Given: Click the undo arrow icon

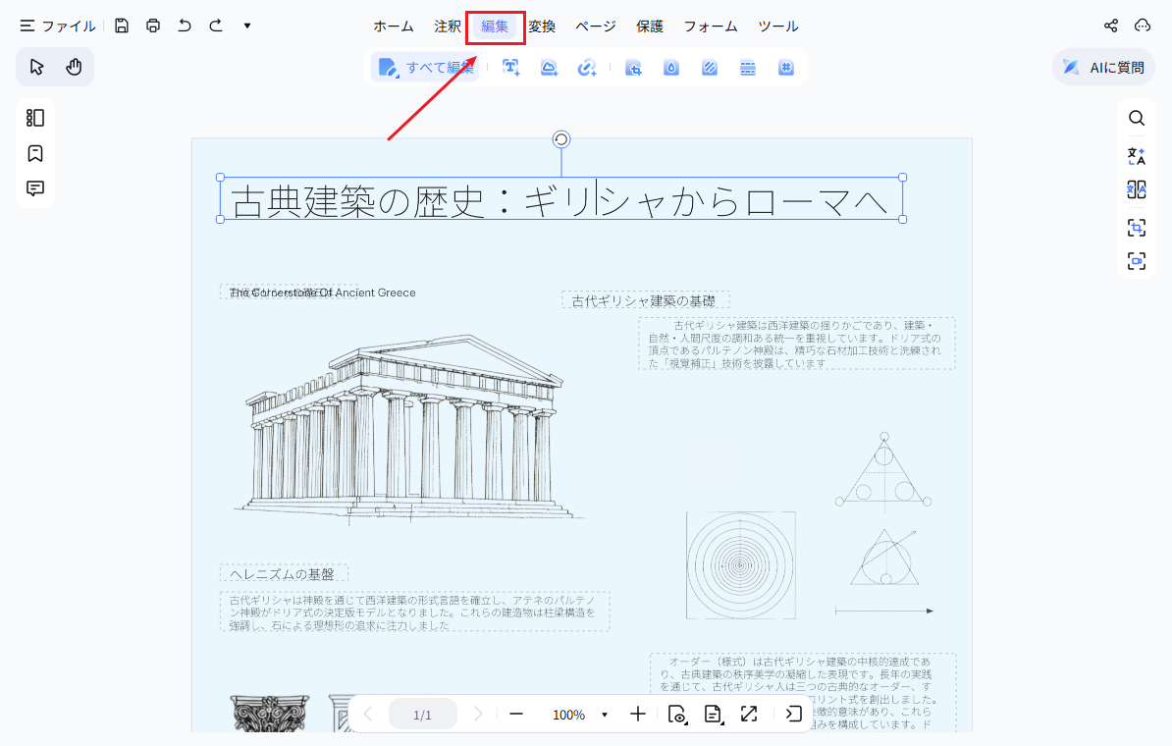Looking at the screenshot, I should pyautogui.click(x=185, y=26).
